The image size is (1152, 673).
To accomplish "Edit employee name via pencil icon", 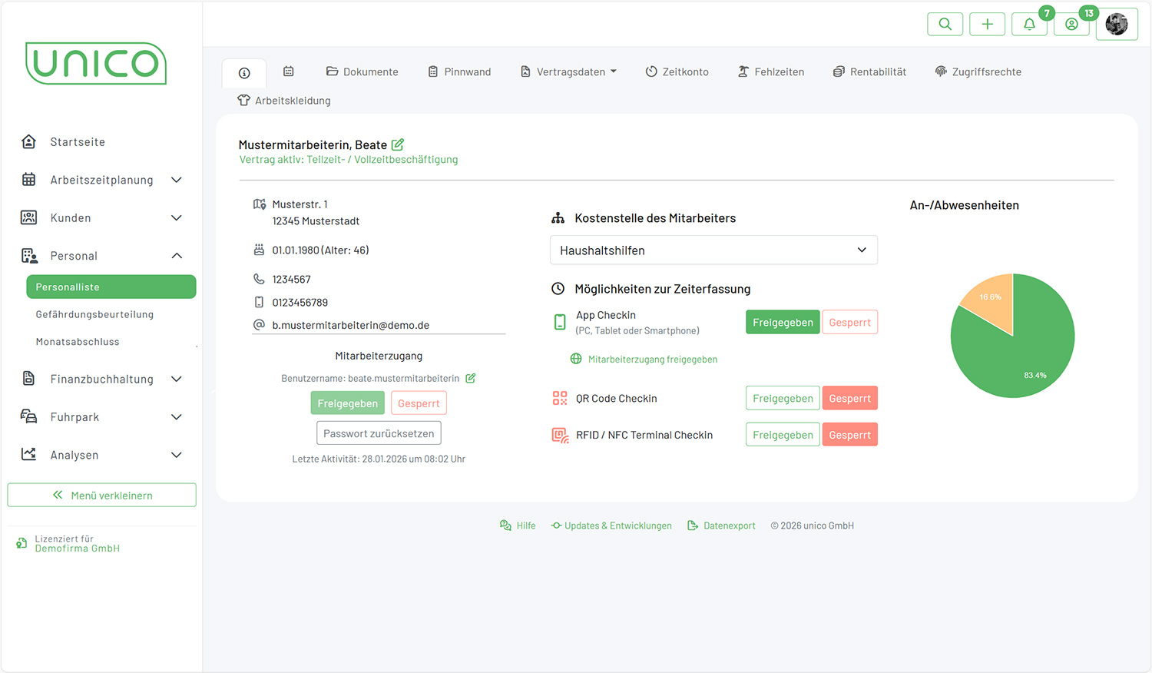I will point(398,144).
